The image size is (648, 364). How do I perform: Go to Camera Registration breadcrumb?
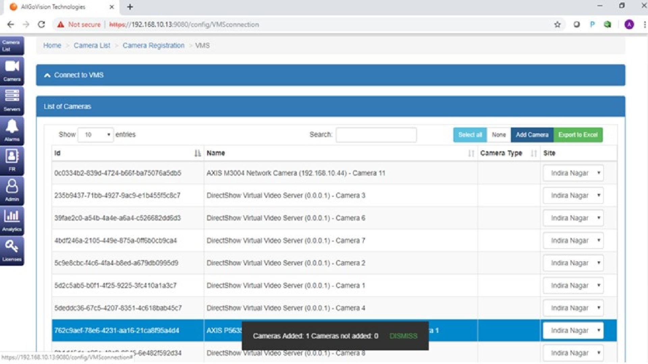154,45
